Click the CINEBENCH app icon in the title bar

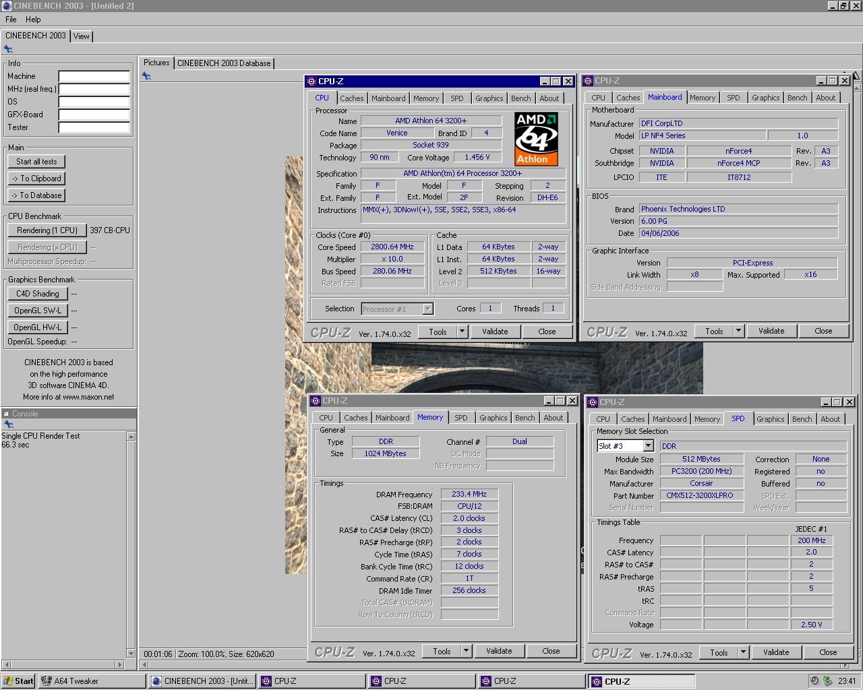tap(7, 5)
